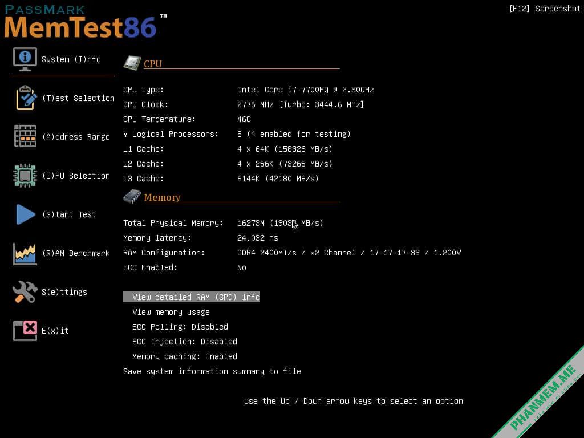584x438 pixels.
Task: Click the Memory latency: label
Action: point(157,238)
